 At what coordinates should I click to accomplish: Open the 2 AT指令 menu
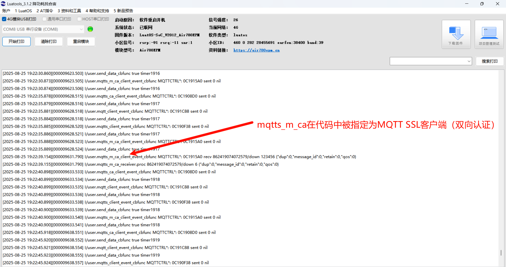(45, 11)
